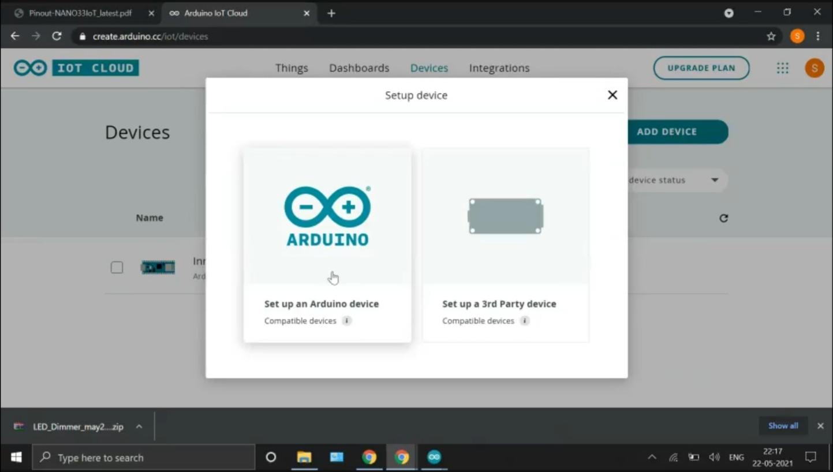Bookmark this page with the star icon
The image size is (833, 472).
pyautogui.click(x=771, y=36)
